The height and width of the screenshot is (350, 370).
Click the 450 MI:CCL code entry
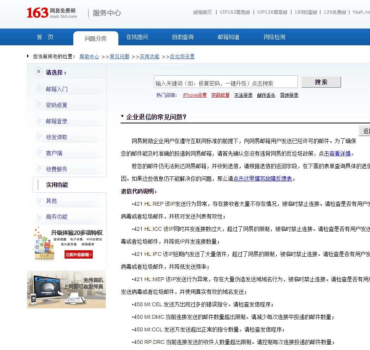pyautogui.click(x=147, y=329)
